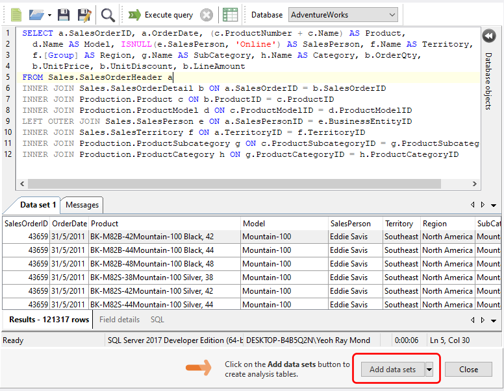Select the Data set 1 tab
504x391 pixels.
(x=38, y=205)
